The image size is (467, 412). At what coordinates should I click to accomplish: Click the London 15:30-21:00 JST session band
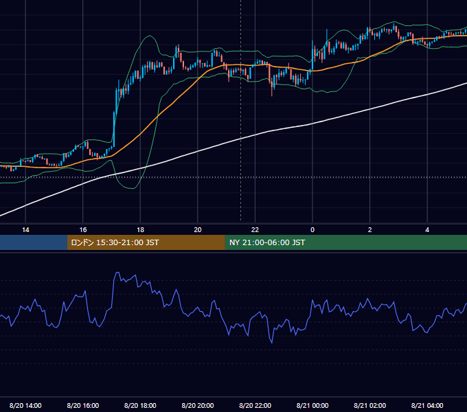[x=146, y=242]
